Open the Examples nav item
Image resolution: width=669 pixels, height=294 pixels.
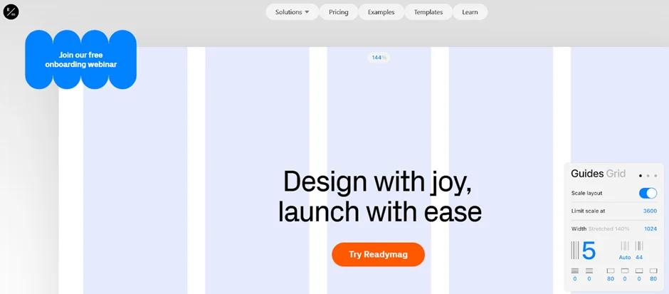coord(381,12)
